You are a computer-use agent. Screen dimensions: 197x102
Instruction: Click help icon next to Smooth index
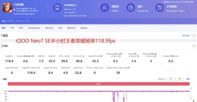coord(33,56)
